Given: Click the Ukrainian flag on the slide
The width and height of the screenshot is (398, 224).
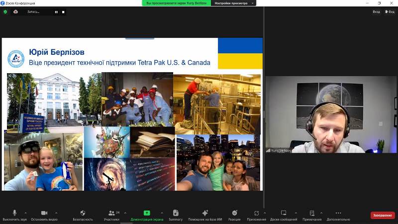Looking at the screenshot, I should coord(240,53).
